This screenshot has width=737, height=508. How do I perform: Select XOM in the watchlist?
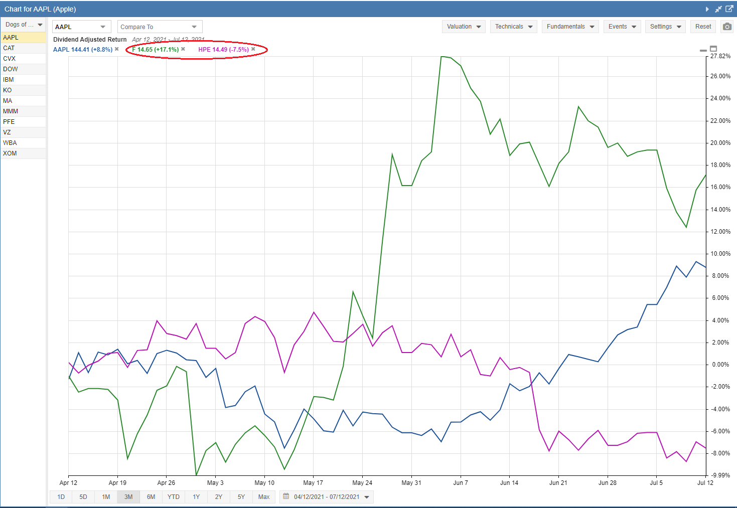(x=23, y=153)
